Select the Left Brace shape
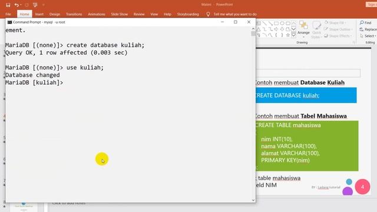Image resolution: width=377 pixels, height=212 pixels. point(276,35)
